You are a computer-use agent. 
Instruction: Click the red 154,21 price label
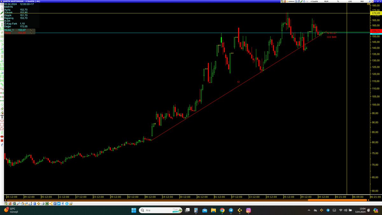tap(376, 31)
